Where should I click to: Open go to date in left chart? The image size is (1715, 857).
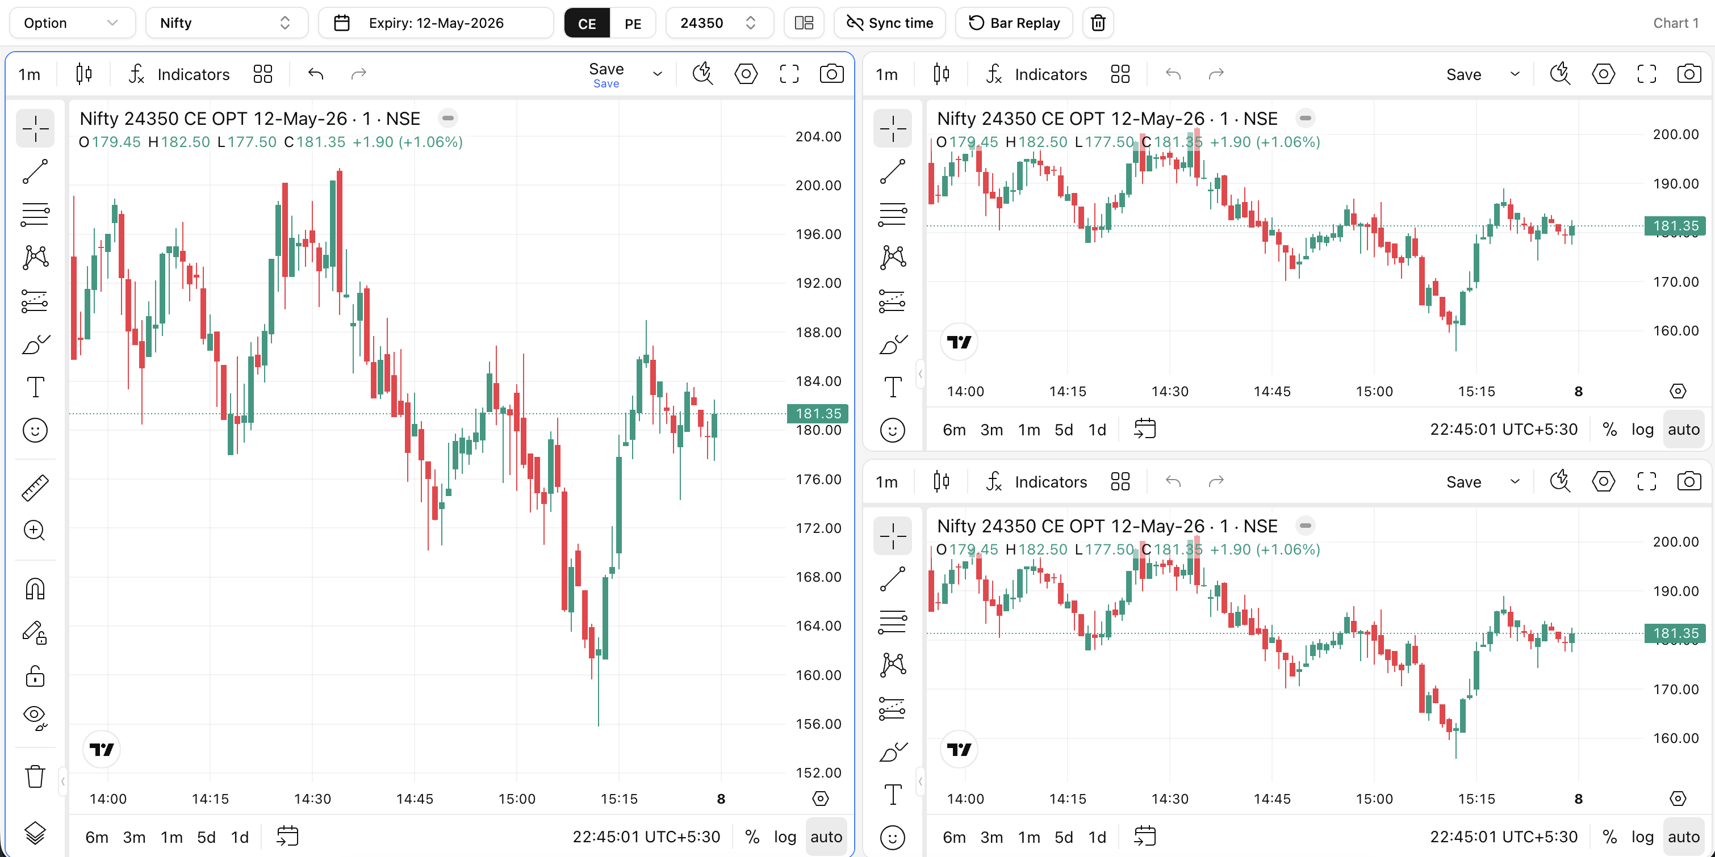[287, 837]
